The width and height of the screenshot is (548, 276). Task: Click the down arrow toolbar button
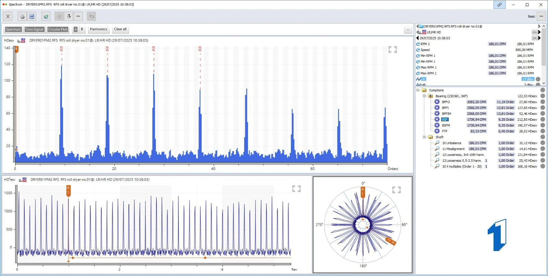tap(69, 16)
